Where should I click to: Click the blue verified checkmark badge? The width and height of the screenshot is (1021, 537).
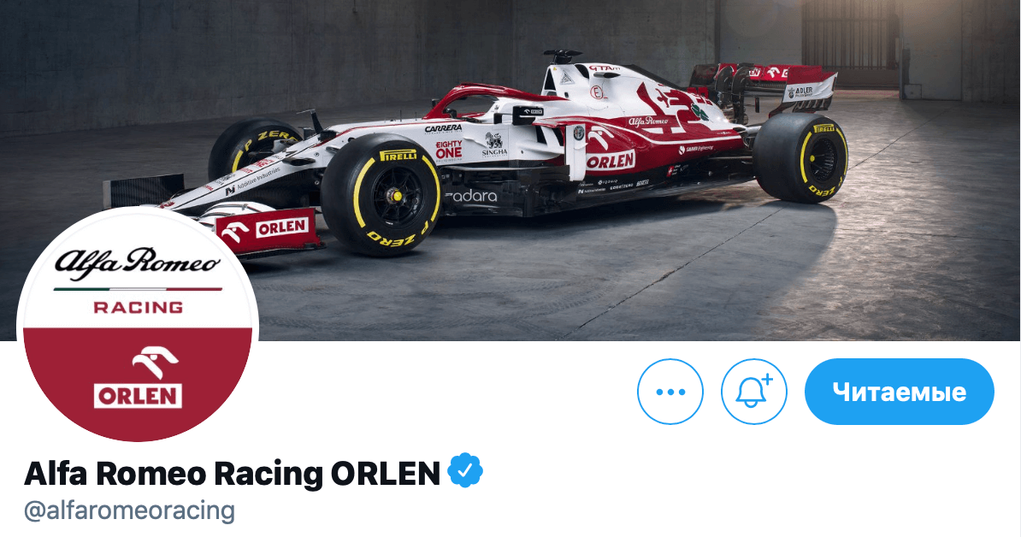click(465, 471)
